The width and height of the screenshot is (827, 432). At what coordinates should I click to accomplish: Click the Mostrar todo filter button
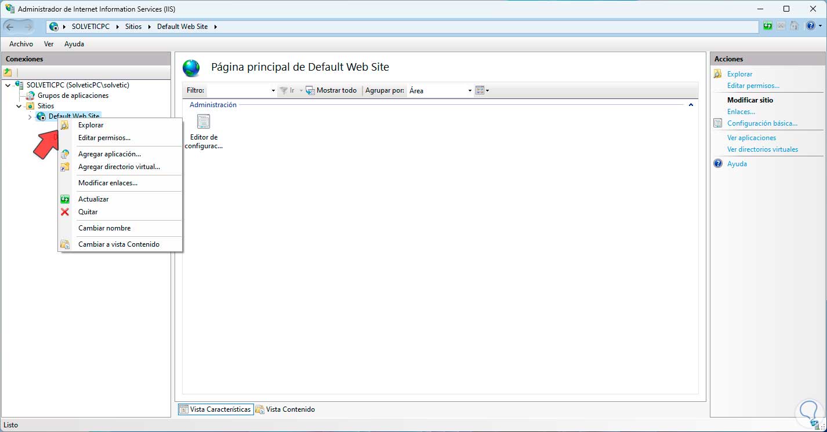point(331,90)
